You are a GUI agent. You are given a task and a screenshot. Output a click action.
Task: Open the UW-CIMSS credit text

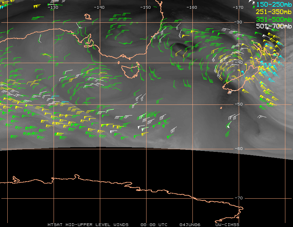point(227,225)
